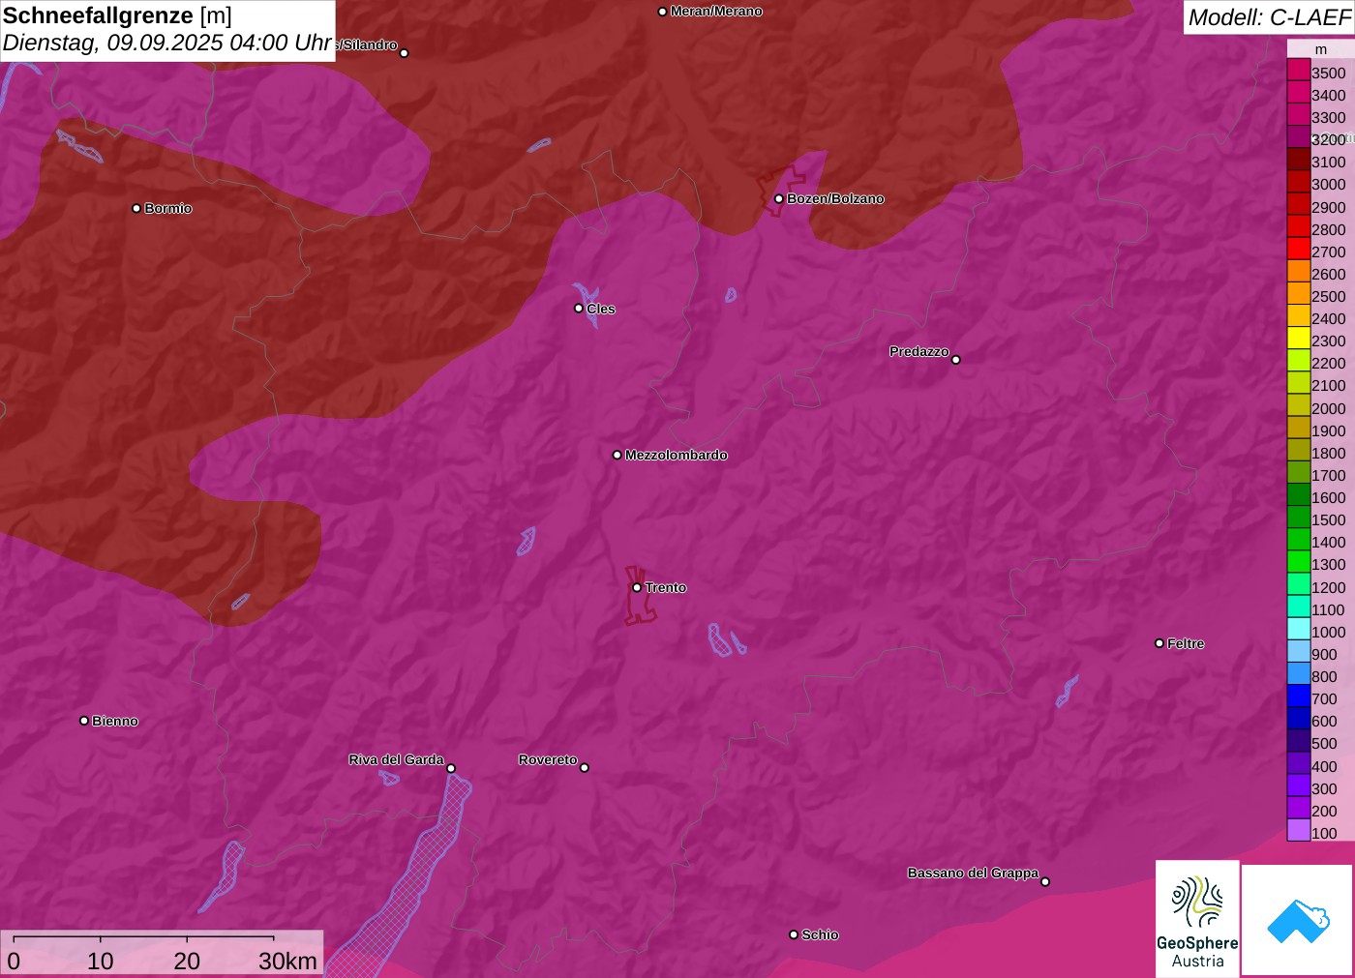The height and width of the screenshot is (978, 1355).
Task: Click the Trento city label
Action: click(666, 587)
